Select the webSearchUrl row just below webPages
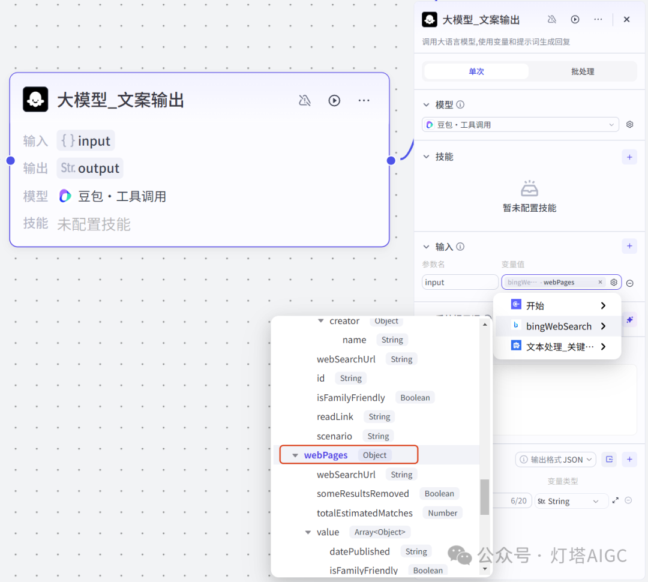 375,475
